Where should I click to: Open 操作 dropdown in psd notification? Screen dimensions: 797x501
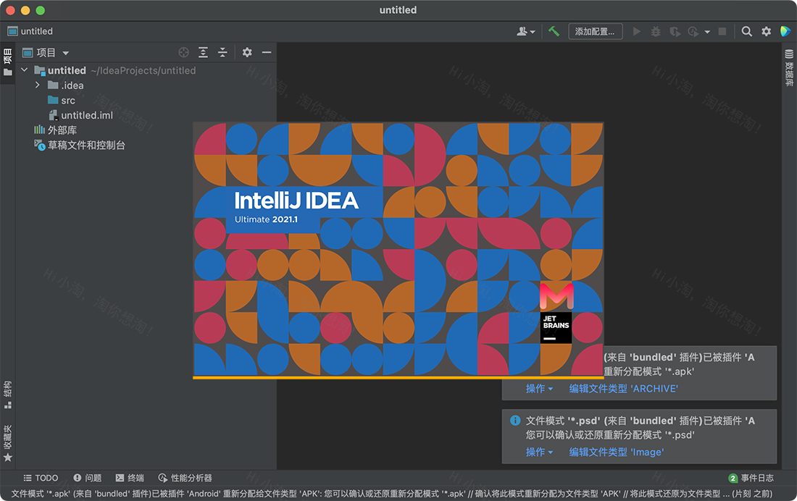point(539,452)
